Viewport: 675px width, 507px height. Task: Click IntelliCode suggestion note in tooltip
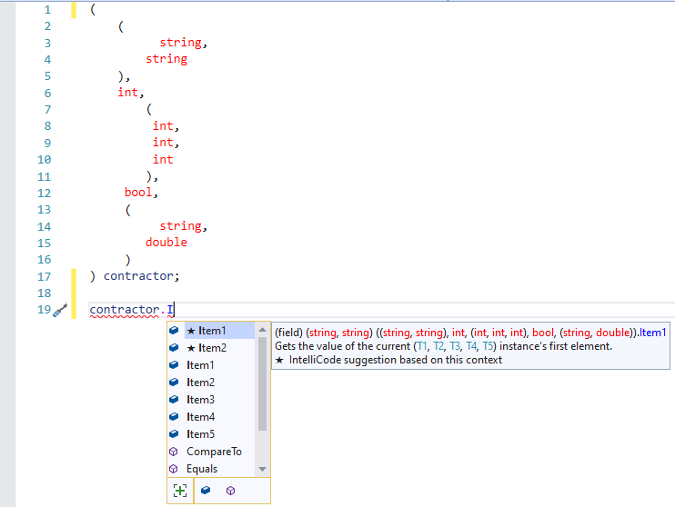pos(388,360)
